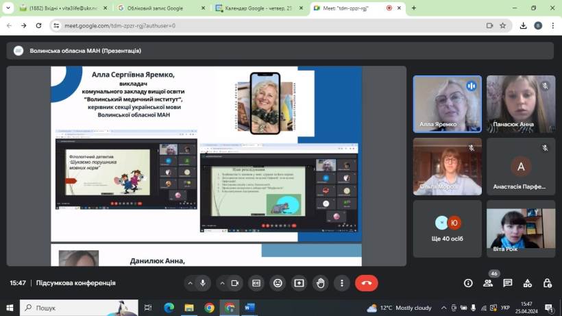Click the 'Ще 40 осіб' participants tile
Viewport: 562px width, 316px height.
click(448, 228)
